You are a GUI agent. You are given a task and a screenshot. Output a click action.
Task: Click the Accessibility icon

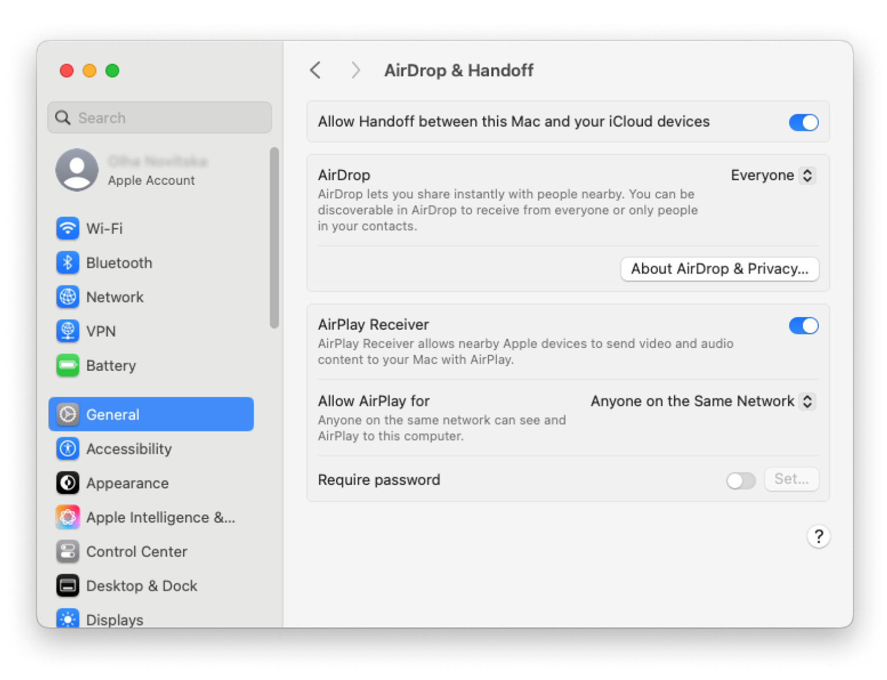(x=68, y=449)
